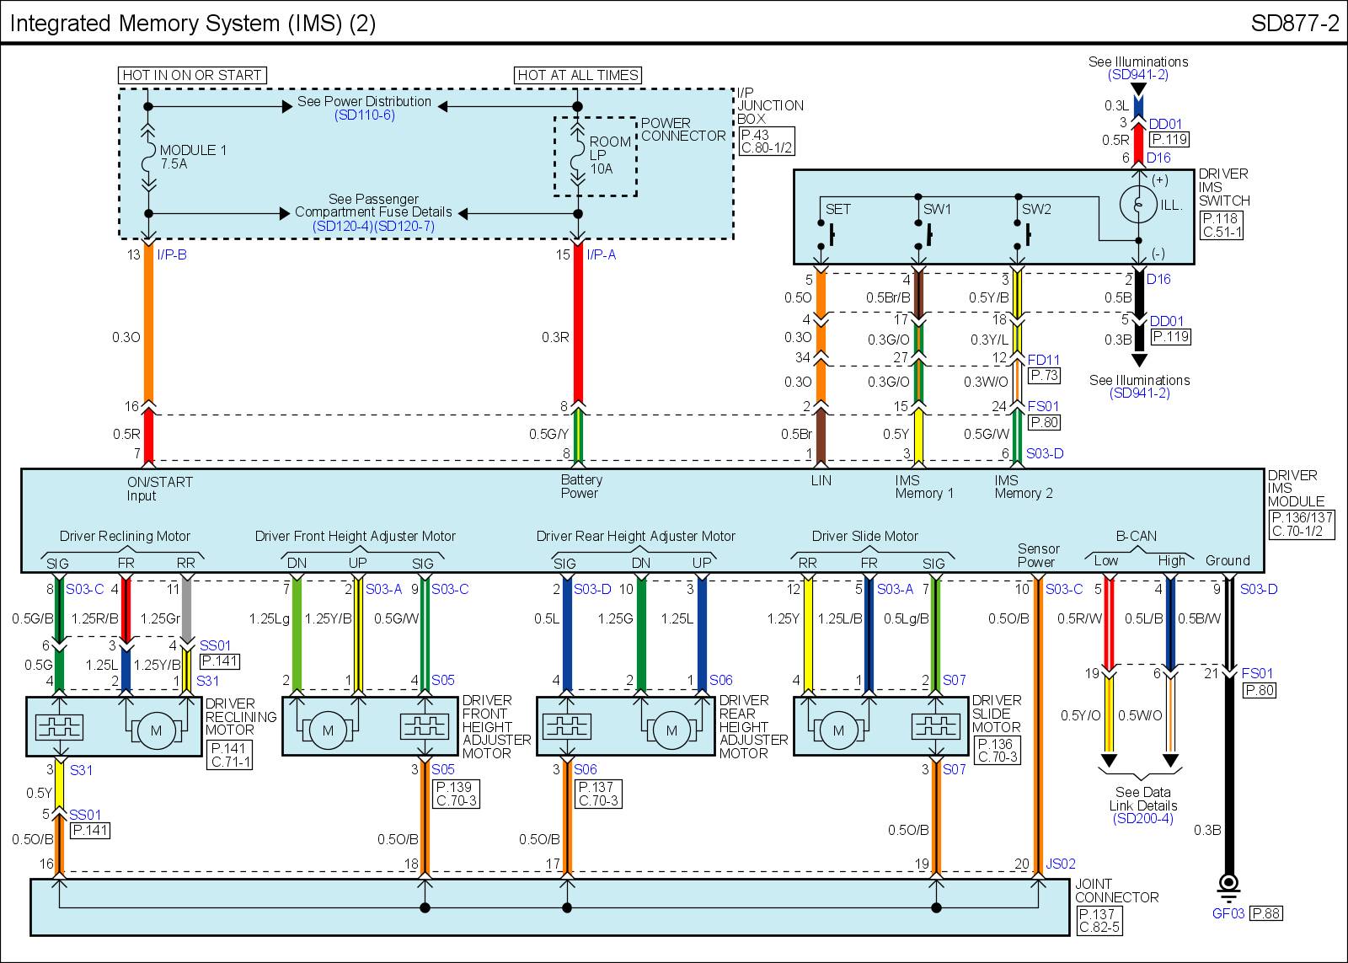Open the SD110-6 power distribution link

pyautogui.click(x=364, y=115)
